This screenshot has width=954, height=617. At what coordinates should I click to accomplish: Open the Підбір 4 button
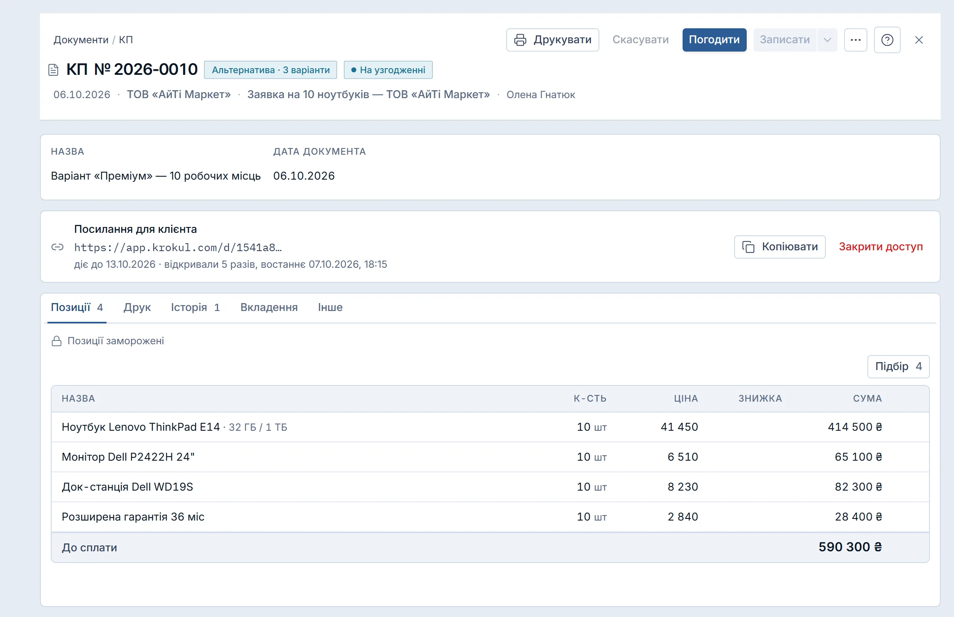tap(898, 366)
